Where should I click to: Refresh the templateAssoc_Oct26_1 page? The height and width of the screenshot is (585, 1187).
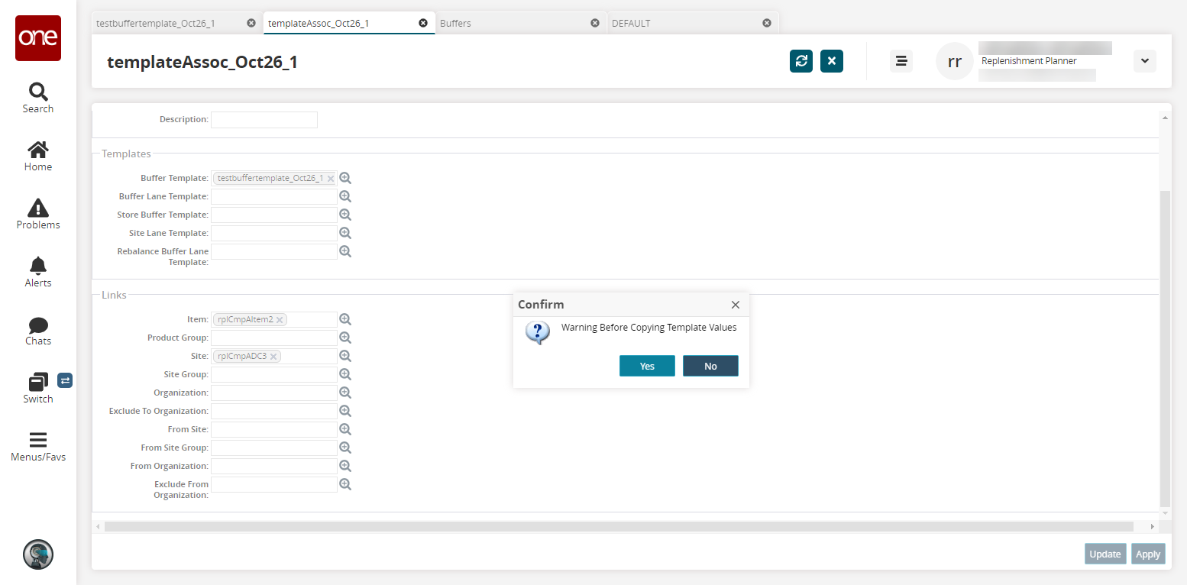[x=801, y=61]
